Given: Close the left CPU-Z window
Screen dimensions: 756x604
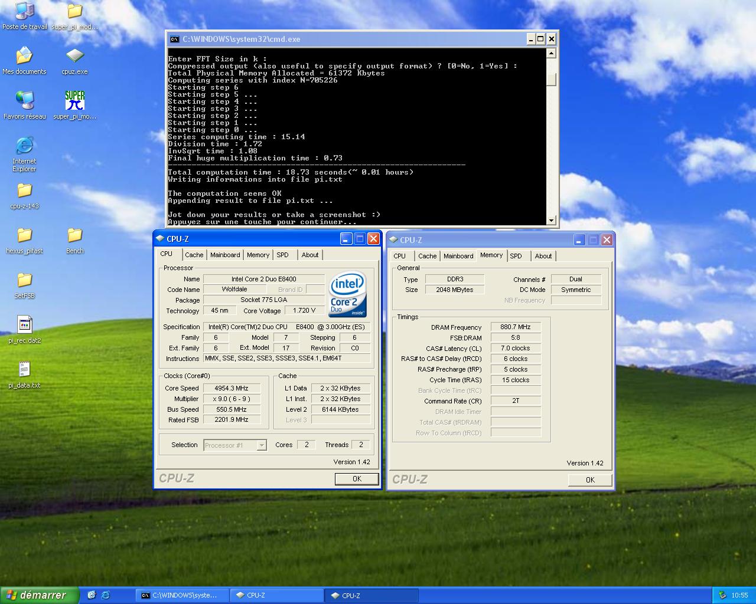Looking at the screenshot, I should point(373,239).
